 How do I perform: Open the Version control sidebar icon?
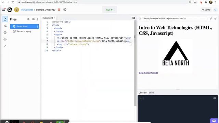(x=5, y=26)
